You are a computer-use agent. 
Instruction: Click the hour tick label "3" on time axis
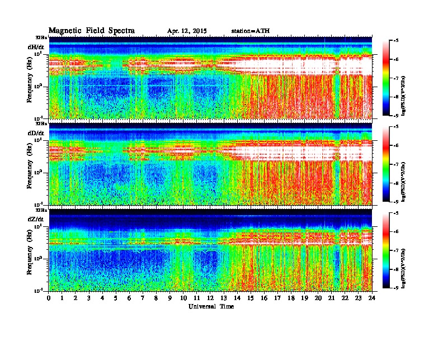click(x=89, y=298)
